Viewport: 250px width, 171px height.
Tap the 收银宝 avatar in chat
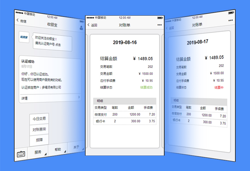24,37
